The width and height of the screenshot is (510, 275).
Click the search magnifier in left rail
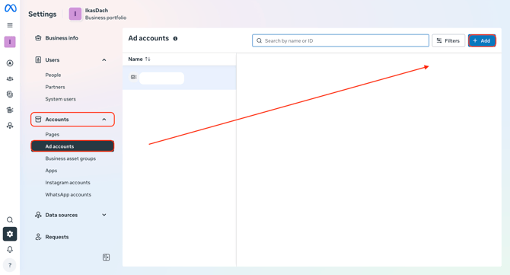pos(10,219)
